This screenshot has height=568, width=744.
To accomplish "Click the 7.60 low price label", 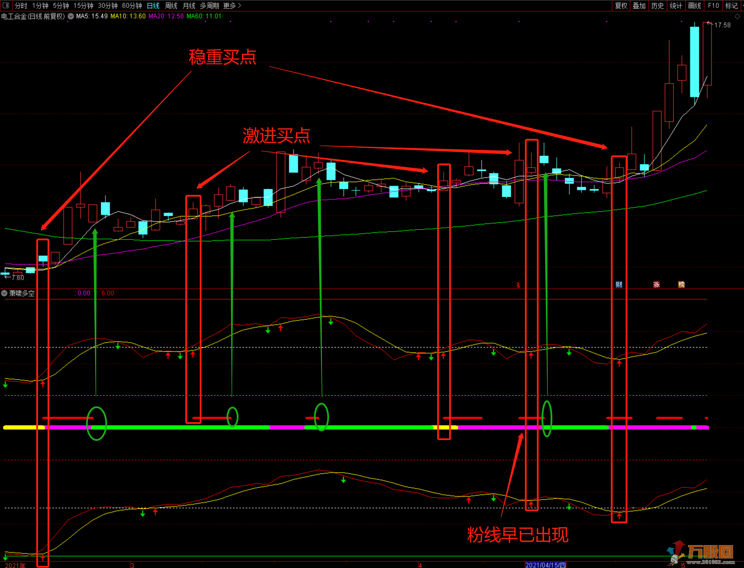I will pos(18,278).
